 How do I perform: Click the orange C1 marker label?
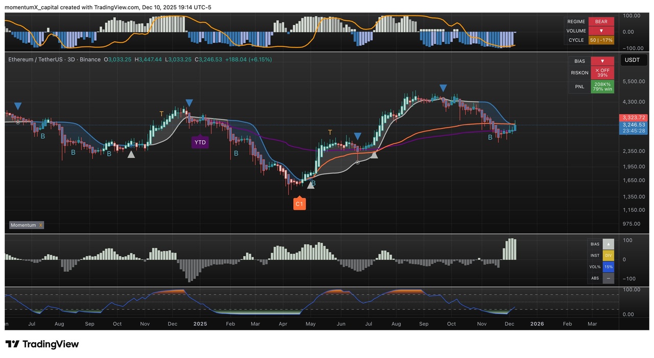(x=299, y=204)
